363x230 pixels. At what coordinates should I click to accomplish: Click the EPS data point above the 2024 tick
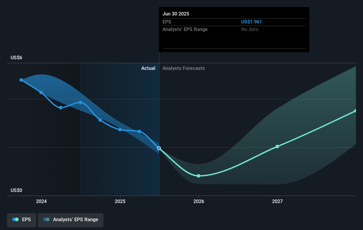pos(41,92)
